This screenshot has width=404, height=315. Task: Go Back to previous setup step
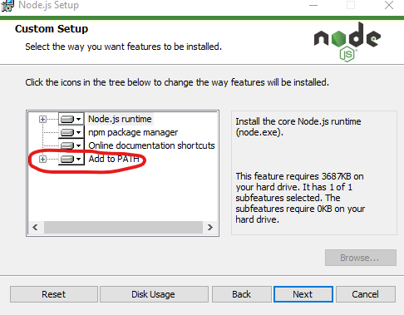[241, 294]
